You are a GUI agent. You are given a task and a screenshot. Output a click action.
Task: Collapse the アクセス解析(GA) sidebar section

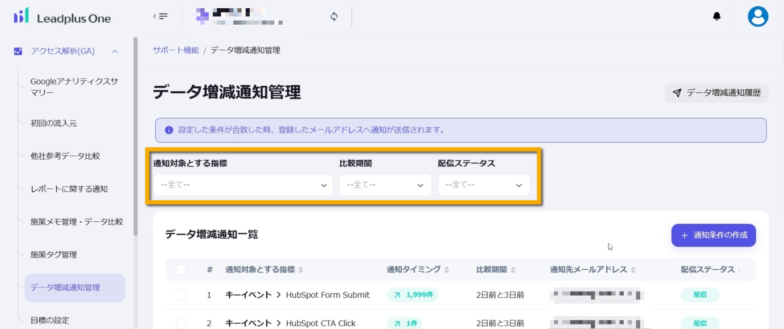tap(115, 51)
